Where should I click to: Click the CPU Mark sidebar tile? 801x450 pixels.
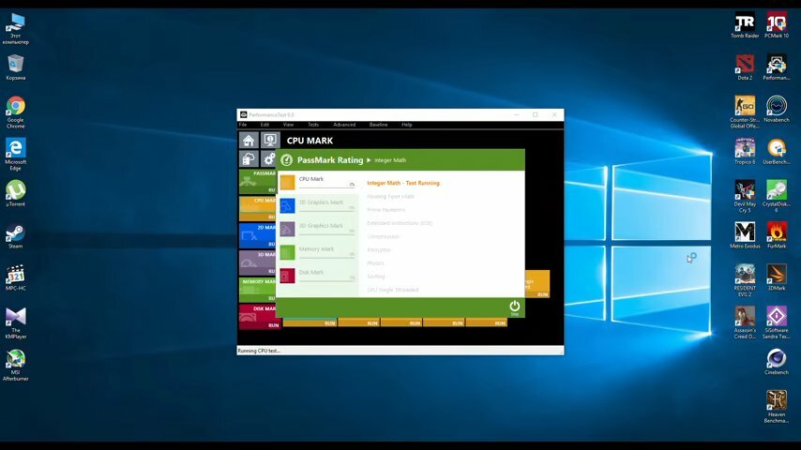tap(257, 209)
